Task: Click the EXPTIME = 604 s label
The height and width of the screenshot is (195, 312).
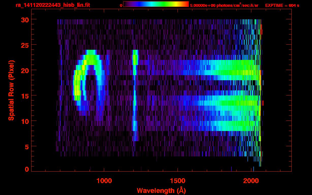Action: click(x=282, y=5)
